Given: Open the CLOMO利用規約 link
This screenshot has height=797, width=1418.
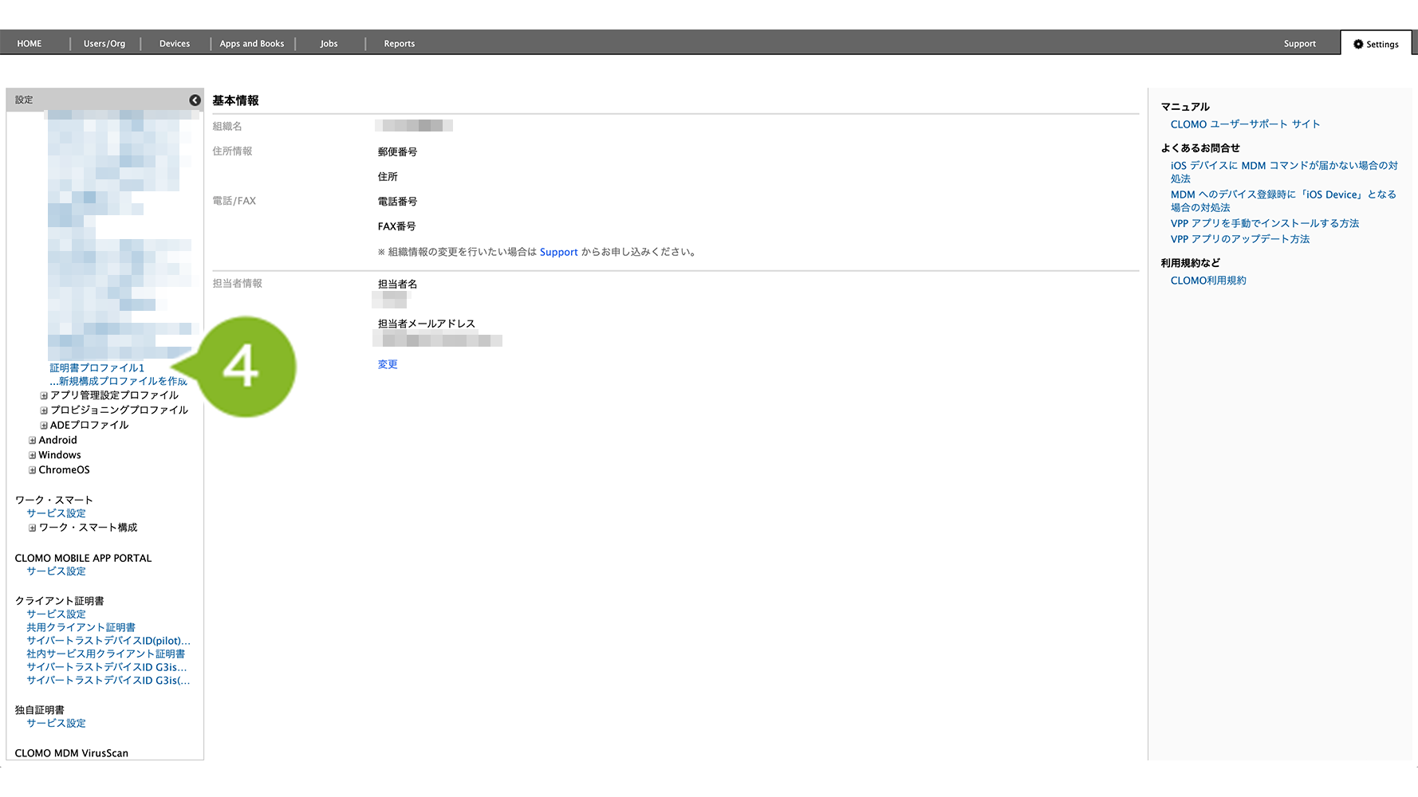Looking at the screenshot, I should (1208, 281).
